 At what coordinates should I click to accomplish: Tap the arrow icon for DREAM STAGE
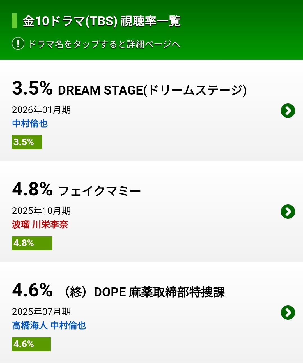click(x=288, y=111)
